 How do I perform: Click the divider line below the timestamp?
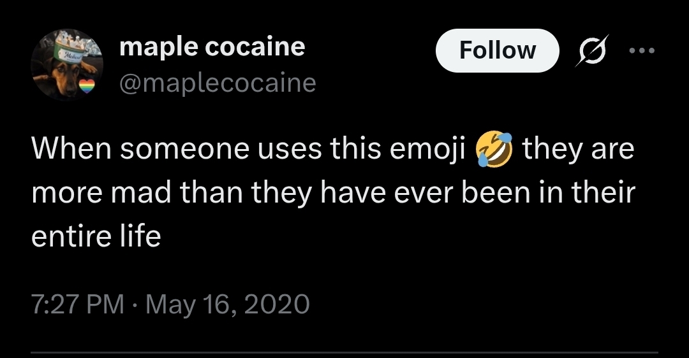point(344,352)
